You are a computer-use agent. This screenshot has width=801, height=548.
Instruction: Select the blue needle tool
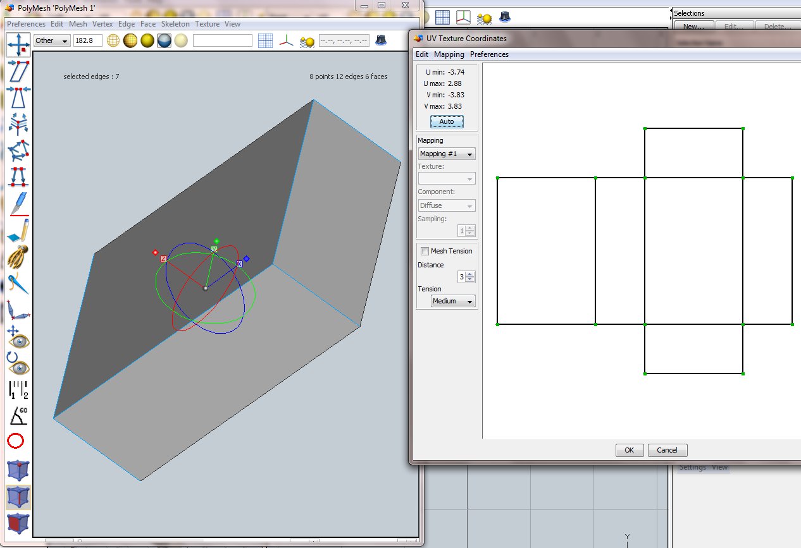click(x=18, y=283)
